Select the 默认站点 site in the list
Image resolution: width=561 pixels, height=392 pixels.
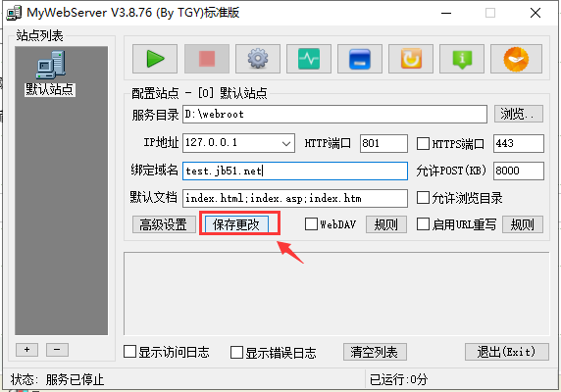click(50, 73)
